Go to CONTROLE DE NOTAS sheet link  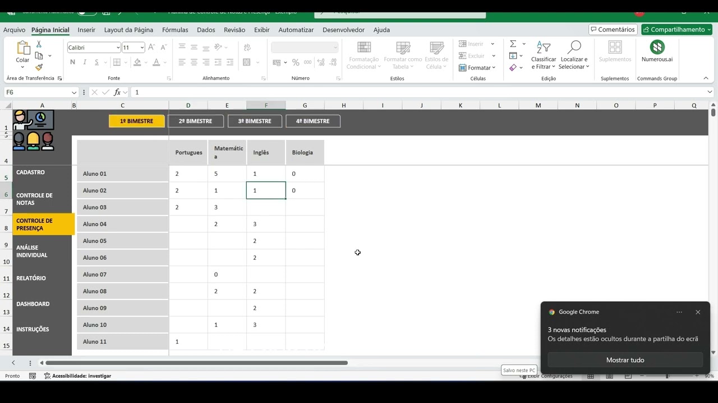coord(34,199)
